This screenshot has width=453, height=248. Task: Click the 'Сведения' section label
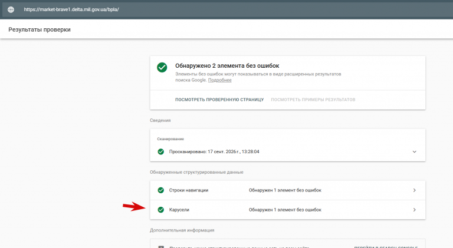pyautogui.click(x=160, y=121)
